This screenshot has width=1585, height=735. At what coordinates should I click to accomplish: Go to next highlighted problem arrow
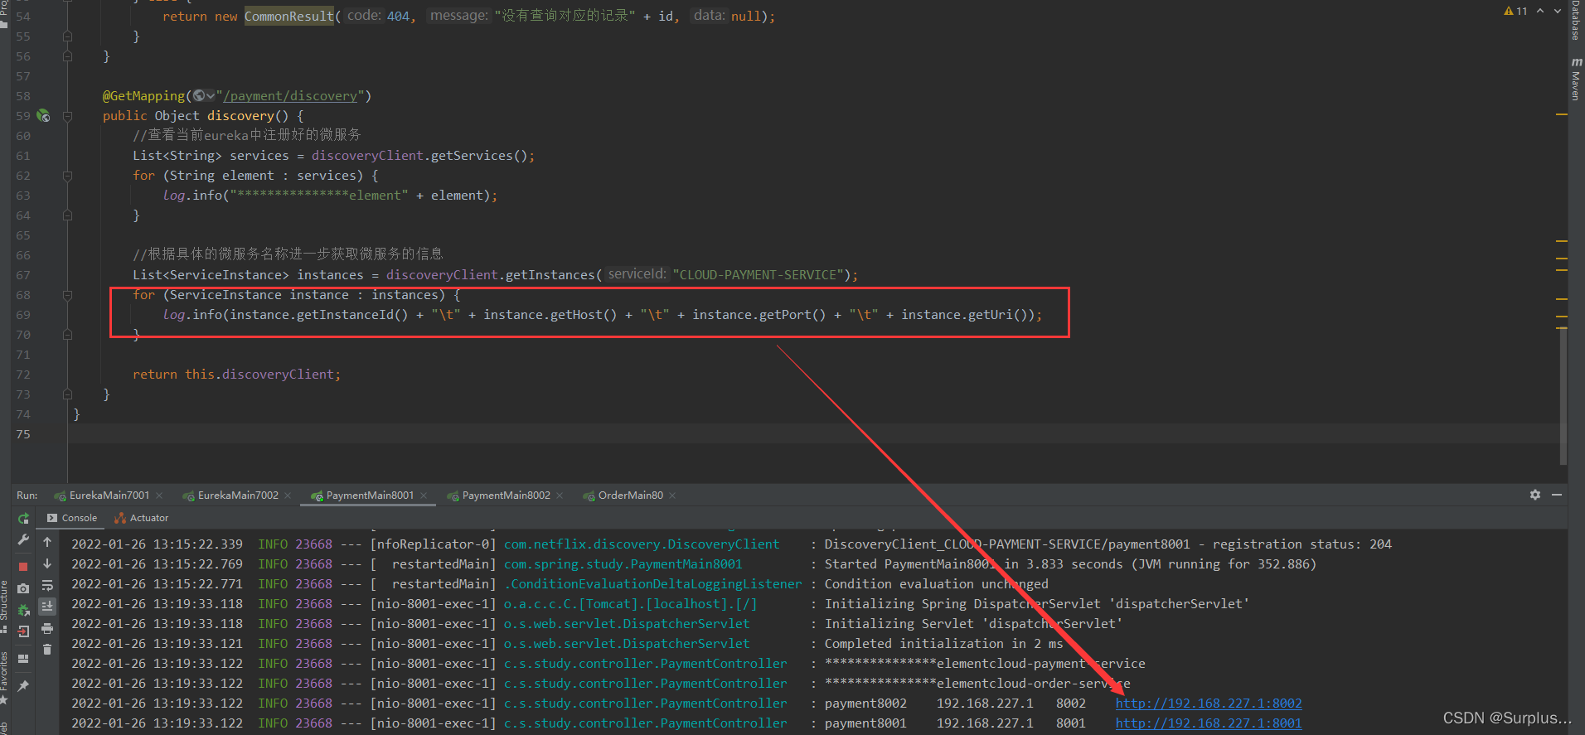pos(1557,12)
